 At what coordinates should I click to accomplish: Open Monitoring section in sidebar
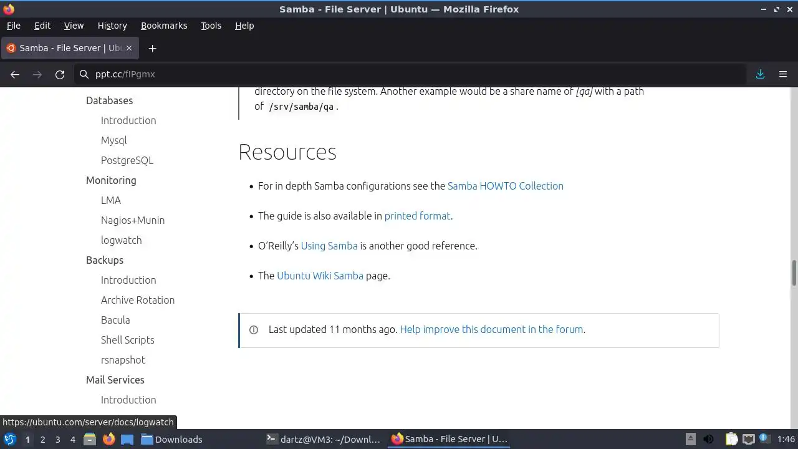tap(111, 180)
